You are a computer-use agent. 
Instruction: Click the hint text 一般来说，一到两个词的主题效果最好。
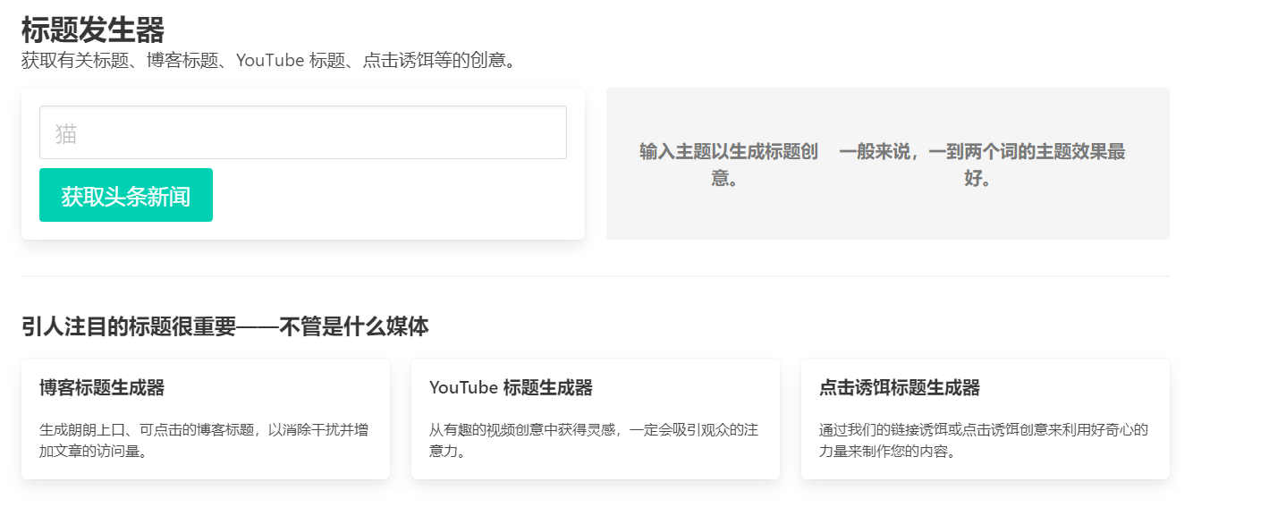point(982,165)
